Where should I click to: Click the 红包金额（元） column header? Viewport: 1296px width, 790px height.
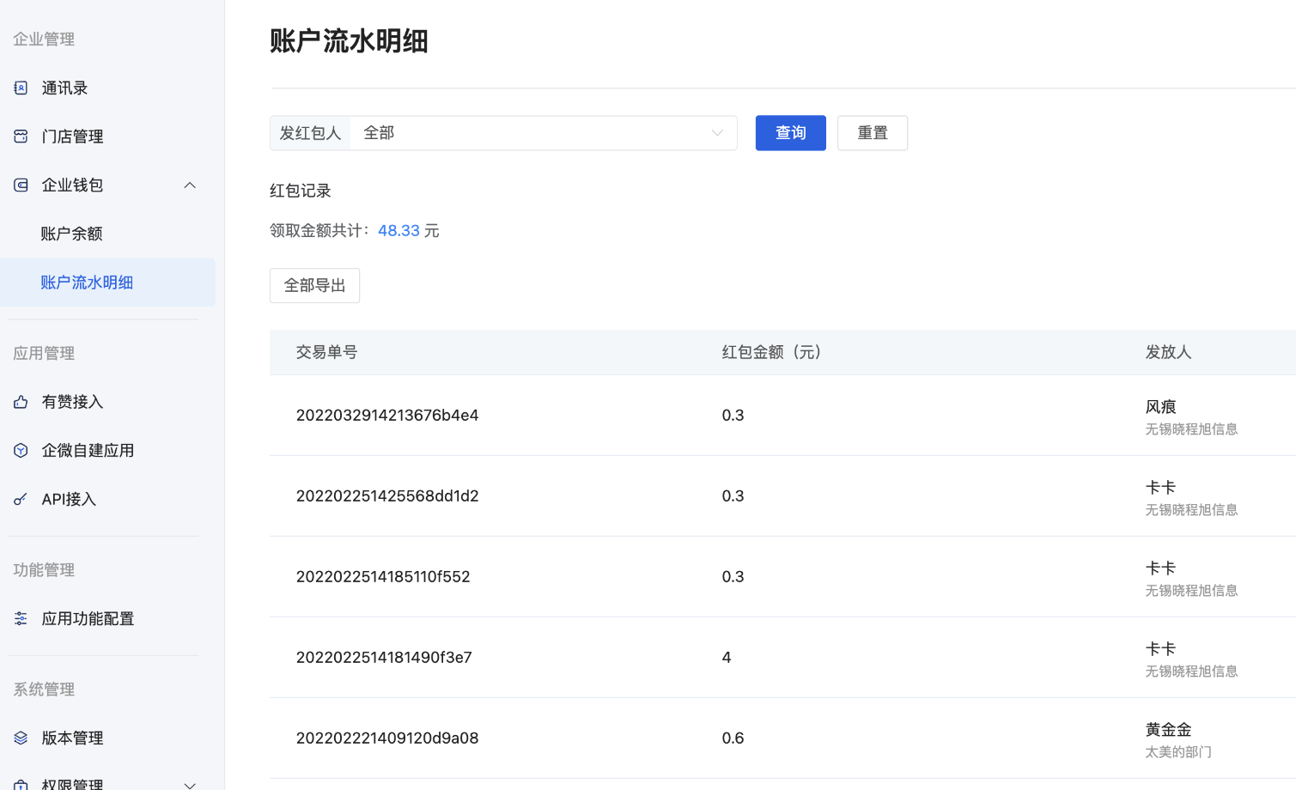[772, 352]
